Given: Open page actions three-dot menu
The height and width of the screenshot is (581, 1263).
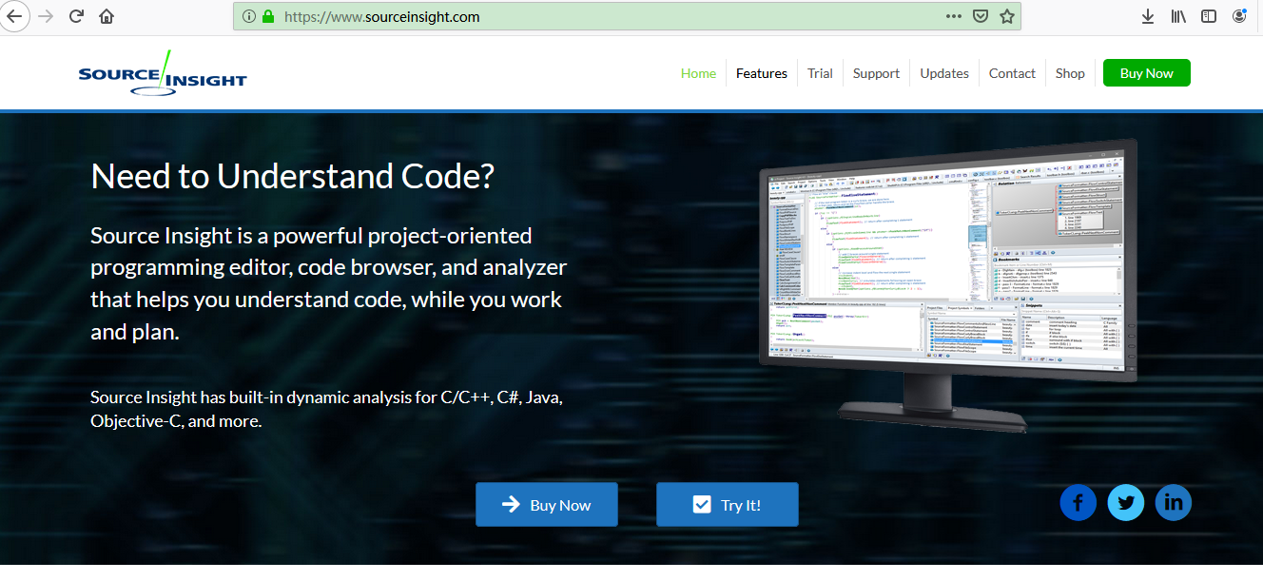Looking at the screenshot, I should pos(954,16).
